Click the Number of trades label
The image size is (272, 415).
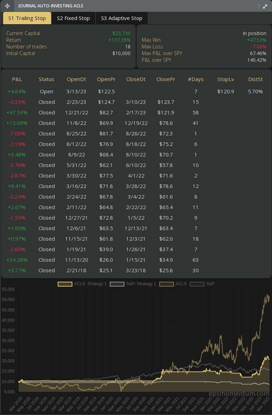(26, 47)
